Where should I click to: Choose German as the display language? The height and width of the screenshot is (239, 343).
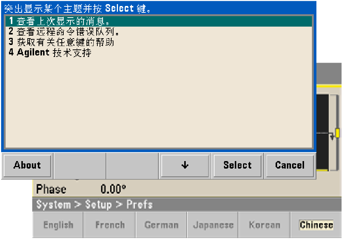pos(161,224)
